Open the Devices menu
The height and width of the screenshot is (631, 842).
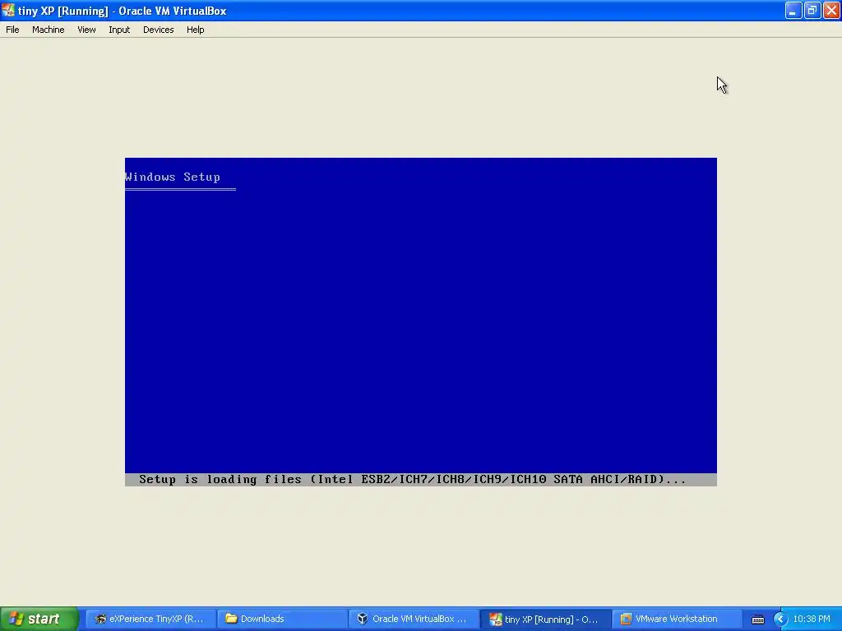pos(159,30)
